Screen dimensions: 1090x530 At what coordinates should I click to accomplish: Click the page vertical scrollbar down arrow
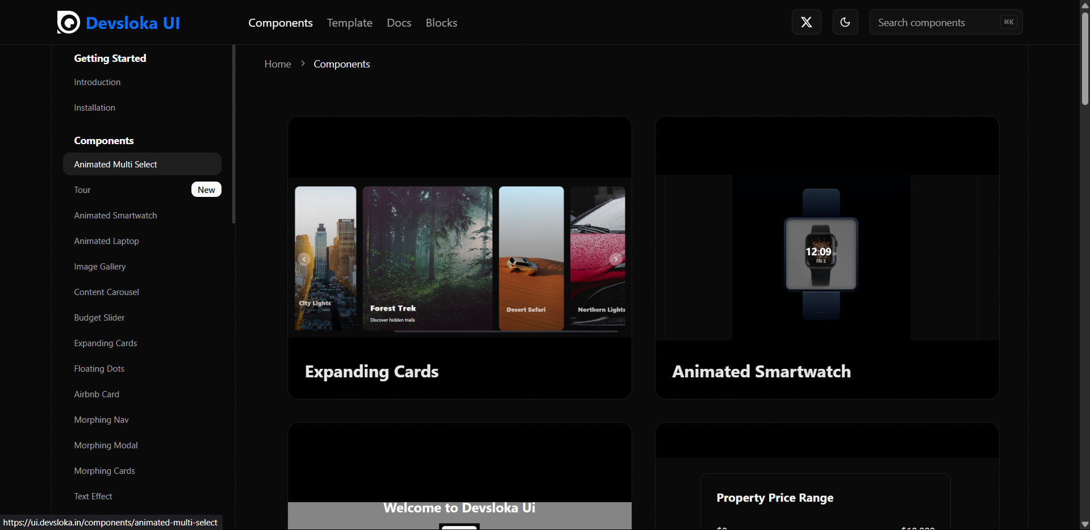[1085, 524]
